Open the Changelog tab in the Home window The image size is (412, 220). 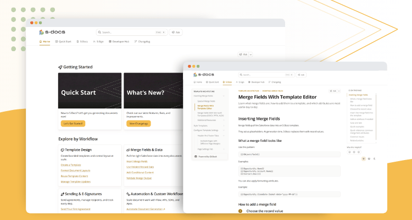click(142, 42)
